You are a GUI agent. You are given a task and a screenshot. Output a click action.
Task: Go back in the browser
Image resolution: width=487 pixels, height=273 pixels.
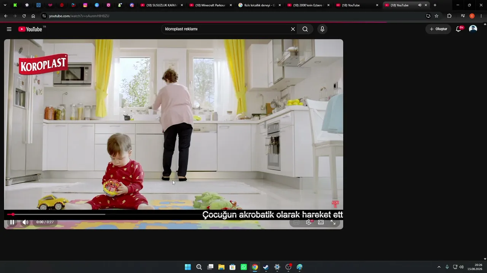6,16
